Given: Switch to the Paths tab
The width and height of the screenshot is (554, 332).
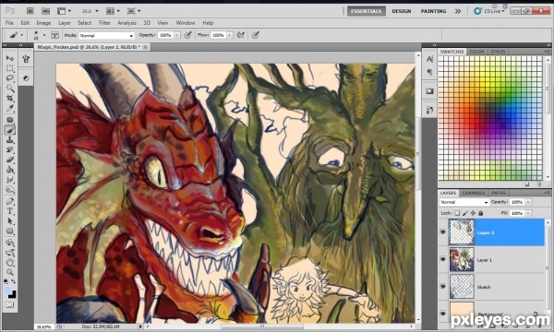Looking at the screenshot, I should click(499, 193).
